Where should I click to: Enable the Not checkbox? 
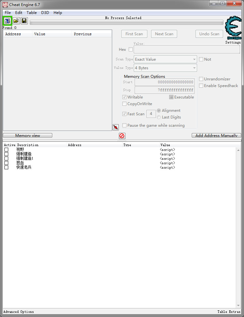tap(201, 59)
